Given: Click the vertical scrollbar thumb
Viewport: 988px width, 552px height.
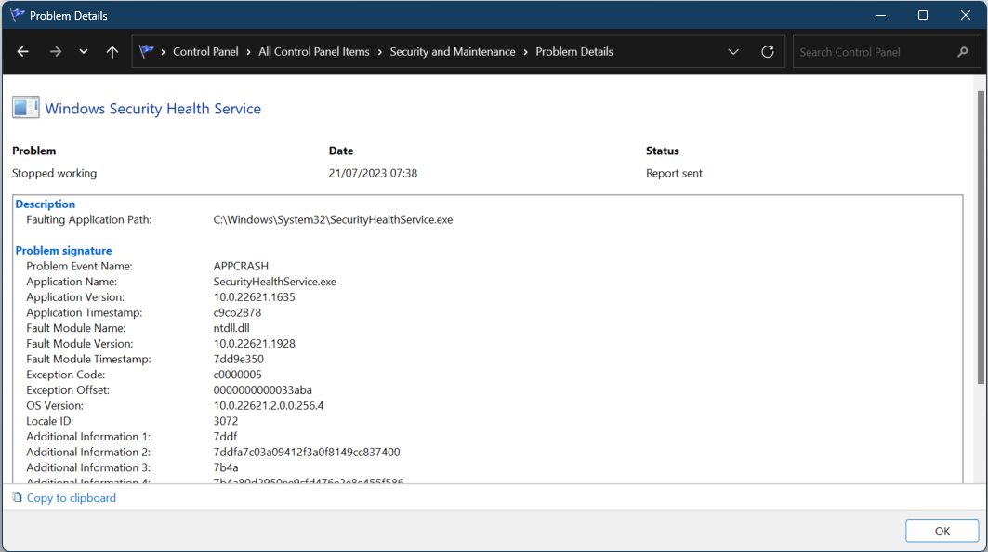Looking at the screenshot, I should [x=981, y=236].
